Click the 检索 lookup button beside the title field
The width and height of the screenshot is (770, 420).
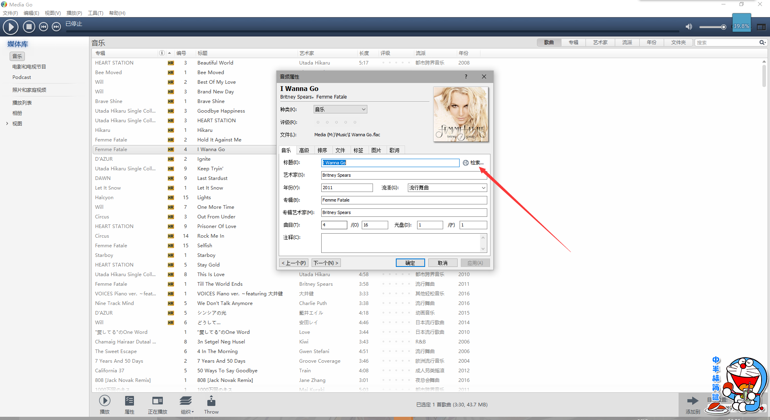click(x=473, y=163)
